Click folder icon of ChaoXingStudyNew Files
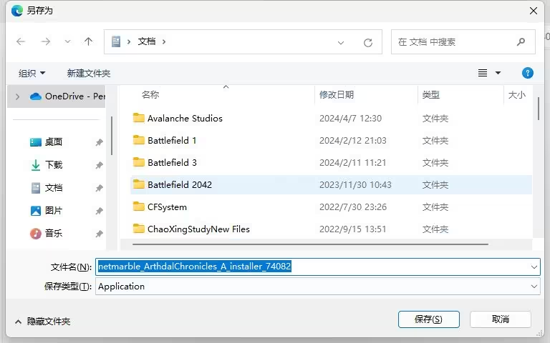The height and width of the screenshot is (343, 550). tap(139, 229)
